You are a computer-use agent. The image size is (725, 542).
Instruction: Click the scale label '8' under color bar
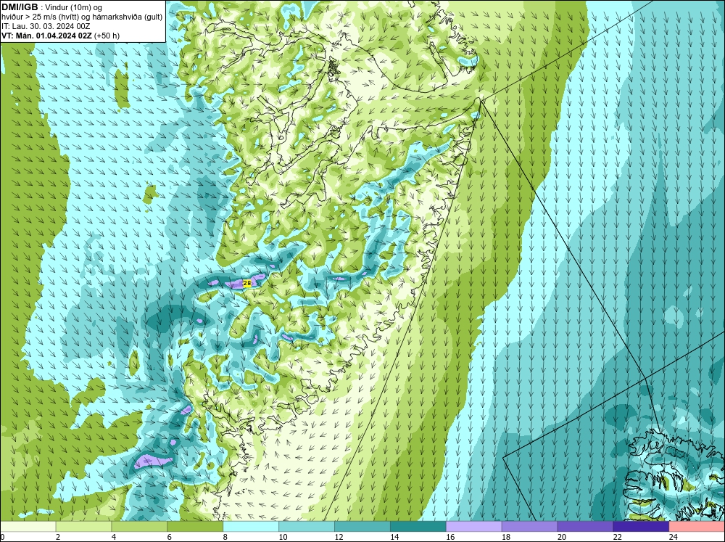coord(225,537)
